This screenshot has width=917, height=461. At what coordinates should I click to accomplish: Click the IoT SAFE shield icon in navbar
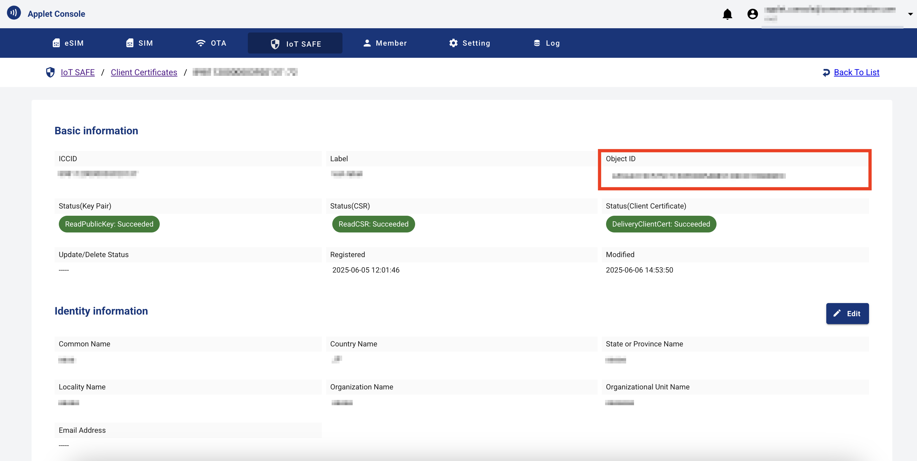click(275, 44)
